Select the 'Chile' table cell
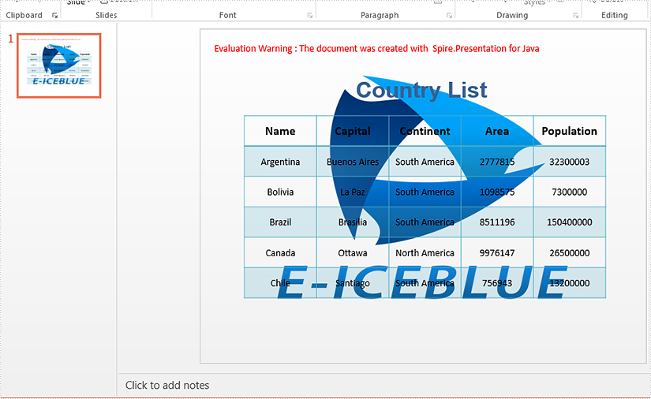Viewport: 651px width, 399px height. tap(280, 283)
